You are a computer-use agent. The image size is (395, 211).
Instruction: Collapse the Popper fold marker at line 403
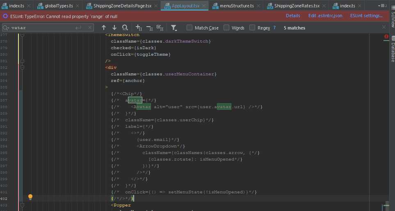[22, 205]
